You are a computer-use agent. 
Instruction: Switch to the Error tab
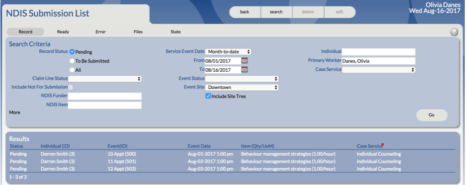click(x=101, y=32)
